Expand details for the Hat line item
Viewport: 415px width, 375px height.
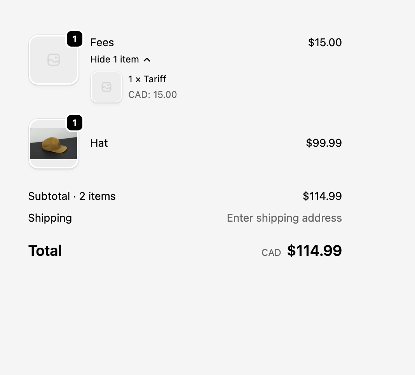pos(99,143)
